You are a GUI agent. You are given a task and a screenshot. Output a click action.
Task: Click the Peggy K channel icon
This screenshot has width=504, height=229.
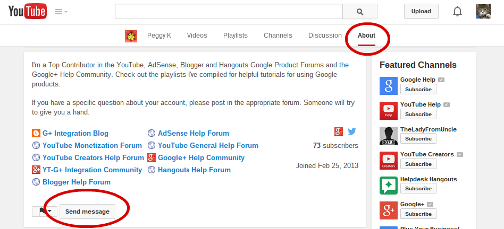tap(131, 36)
